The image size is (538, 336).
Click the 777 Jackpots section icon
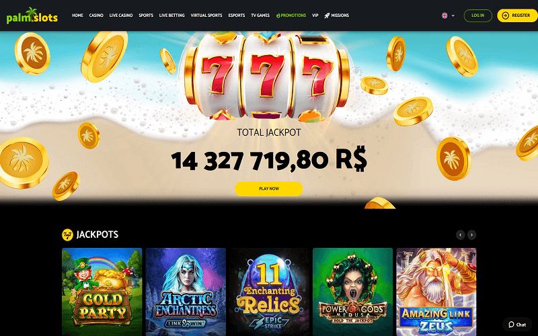(68, 235)
